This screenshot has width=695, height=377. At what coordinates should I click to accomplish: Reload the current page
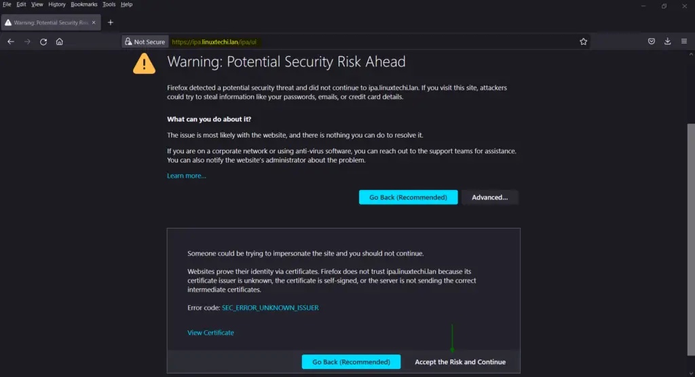[43, 41]
